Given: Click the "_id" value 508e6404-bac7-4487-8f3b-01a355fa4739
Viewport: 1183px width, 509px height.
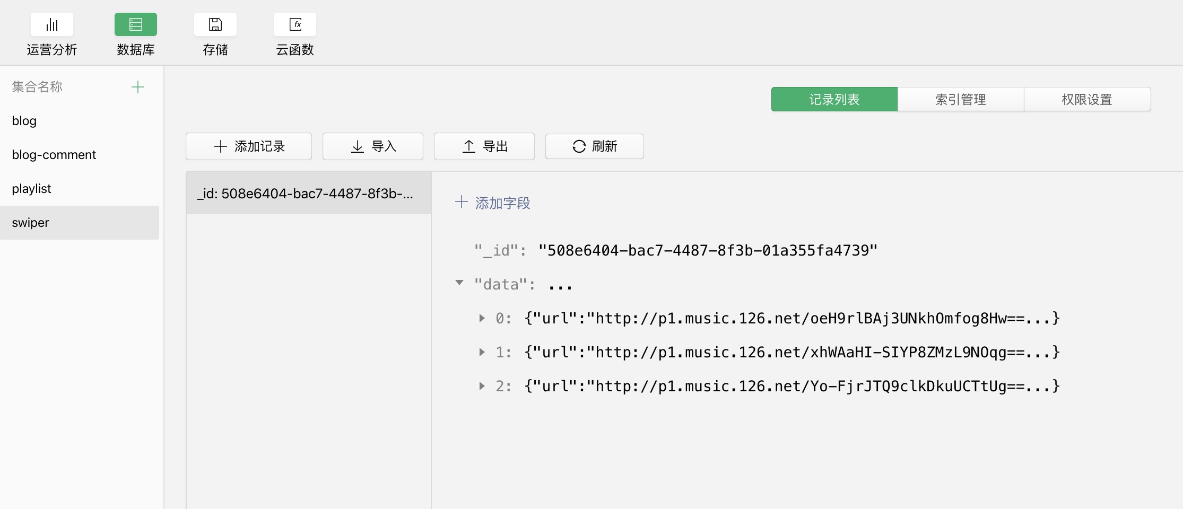Looking at the screenshot, I should 708,250.
